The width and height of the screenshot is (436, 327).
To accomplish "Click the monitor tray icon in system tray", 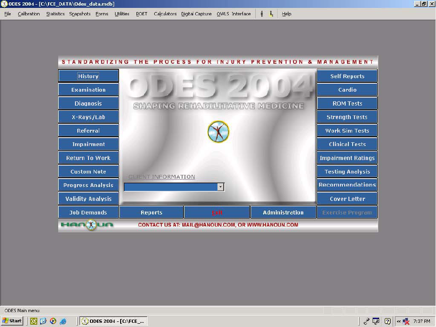I will click(x=376, y=321).
